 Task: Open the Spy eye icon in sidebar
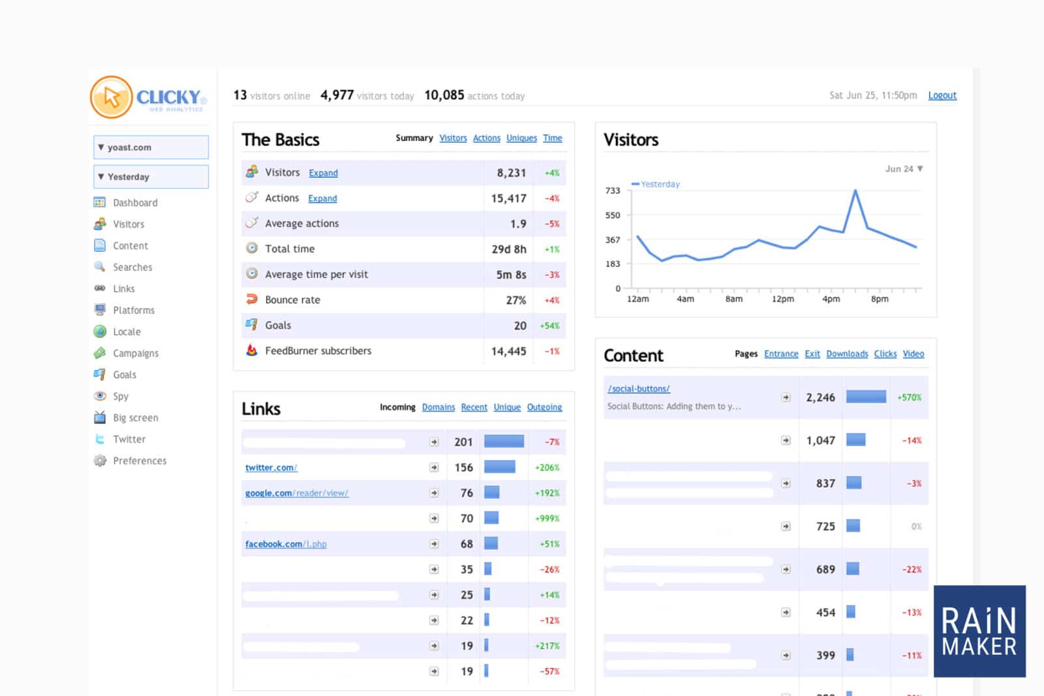[100, 396]
